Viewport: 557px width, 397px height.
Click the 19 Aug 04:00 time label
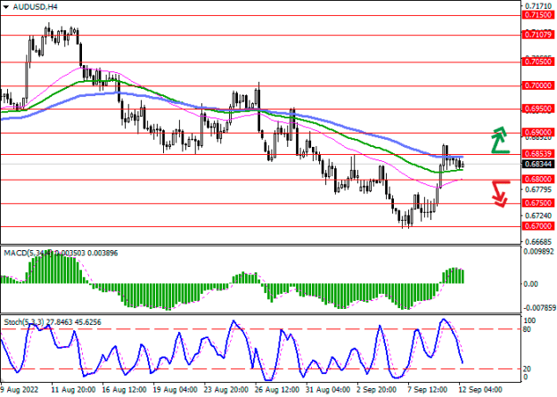(176, 390)
